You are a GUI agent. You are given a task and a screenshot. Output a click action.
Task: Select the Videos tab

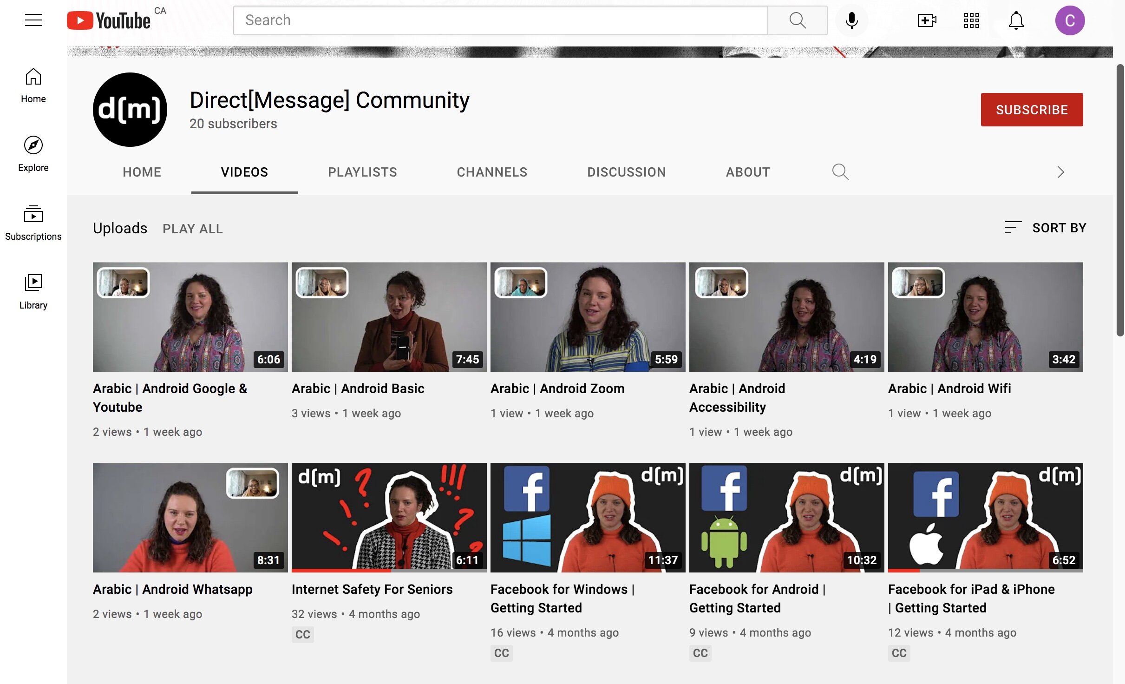coord(244,172)
